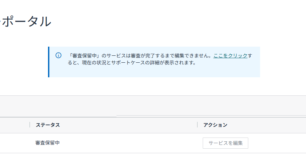Click the gray toolbar strip above the table

click(153, 106)
